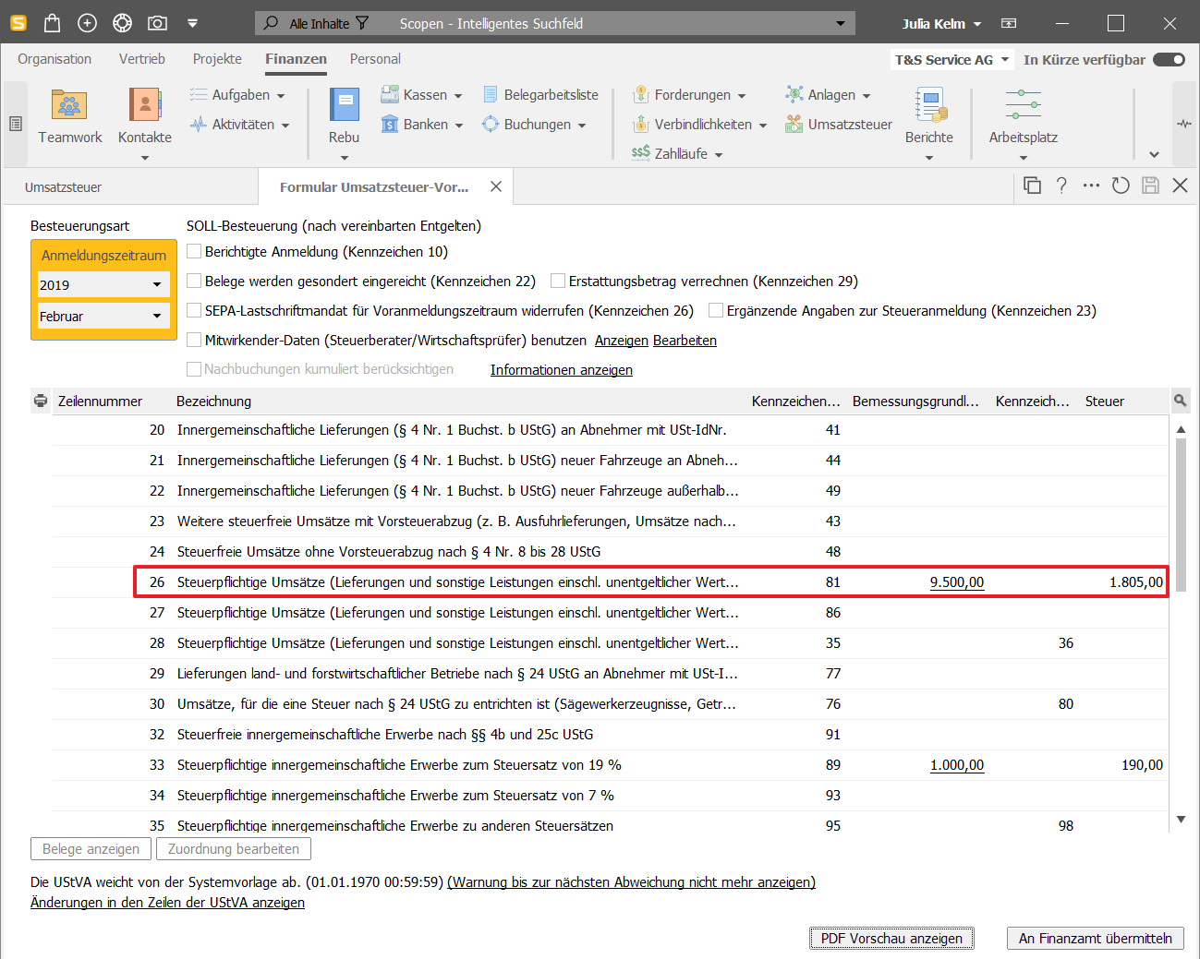1200x959 pixels.
Task: Check Berichtigte Anmeldung (Kennzeichen 10)
Action: pyautogui.click(x=194, y=251)
